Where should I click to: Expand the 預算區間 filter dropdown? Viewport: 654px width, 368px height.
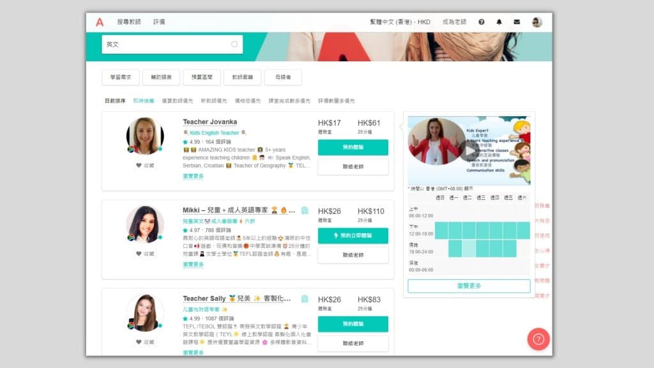(x=202, y=77)
